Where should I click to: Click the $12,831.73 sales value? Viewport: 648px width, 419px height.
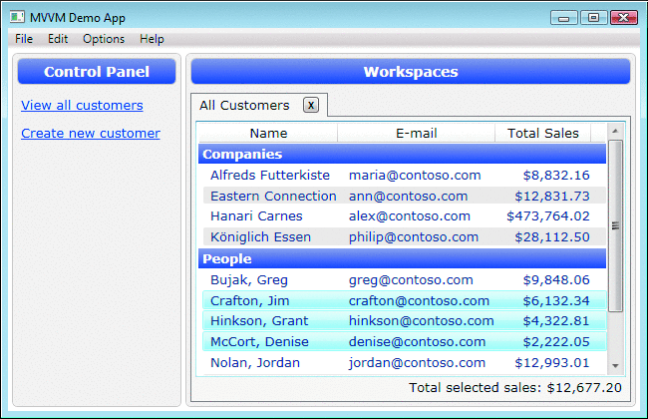551,196
